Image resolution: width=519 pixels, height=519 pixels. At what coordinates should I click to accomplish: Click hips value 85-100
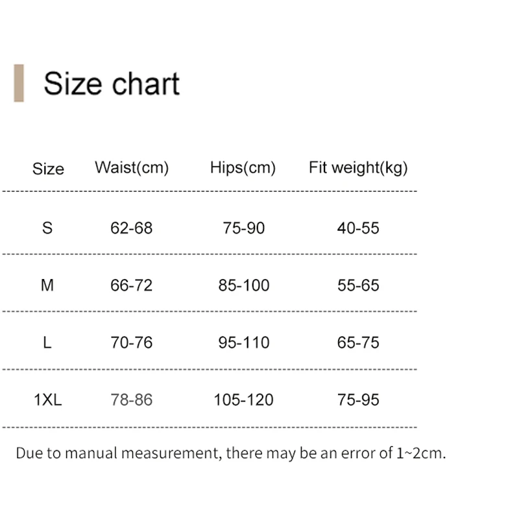click(x=244, y=285)
